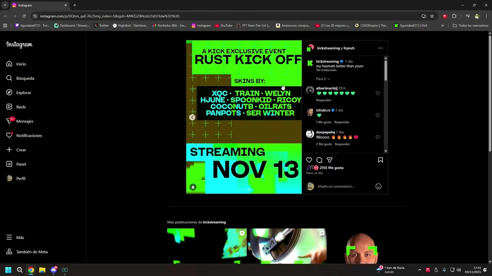Open albertmartidj's avatar

point(310,90)
